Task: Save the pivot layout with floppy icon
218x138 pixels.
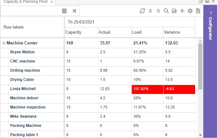Action: tap(174, 11)
